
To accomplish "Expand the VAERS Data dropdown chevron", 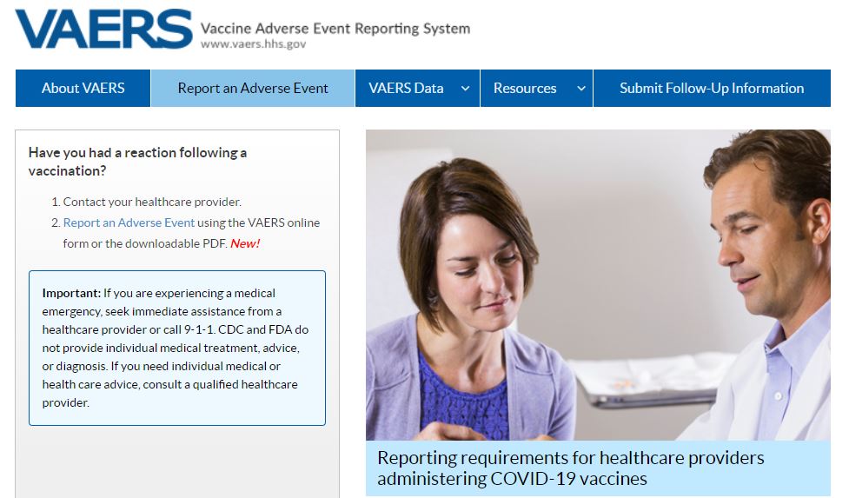I will coord(465,89).
